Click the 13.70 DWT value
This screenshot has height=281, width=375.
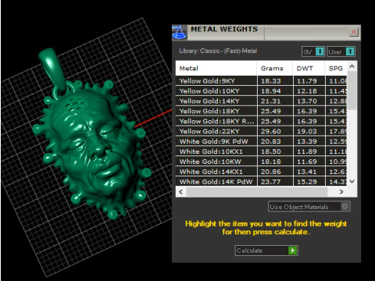pos(307,101)
